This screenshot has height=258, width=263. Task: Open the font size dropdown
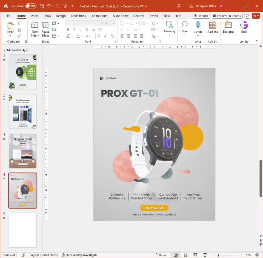pos(114,23)
